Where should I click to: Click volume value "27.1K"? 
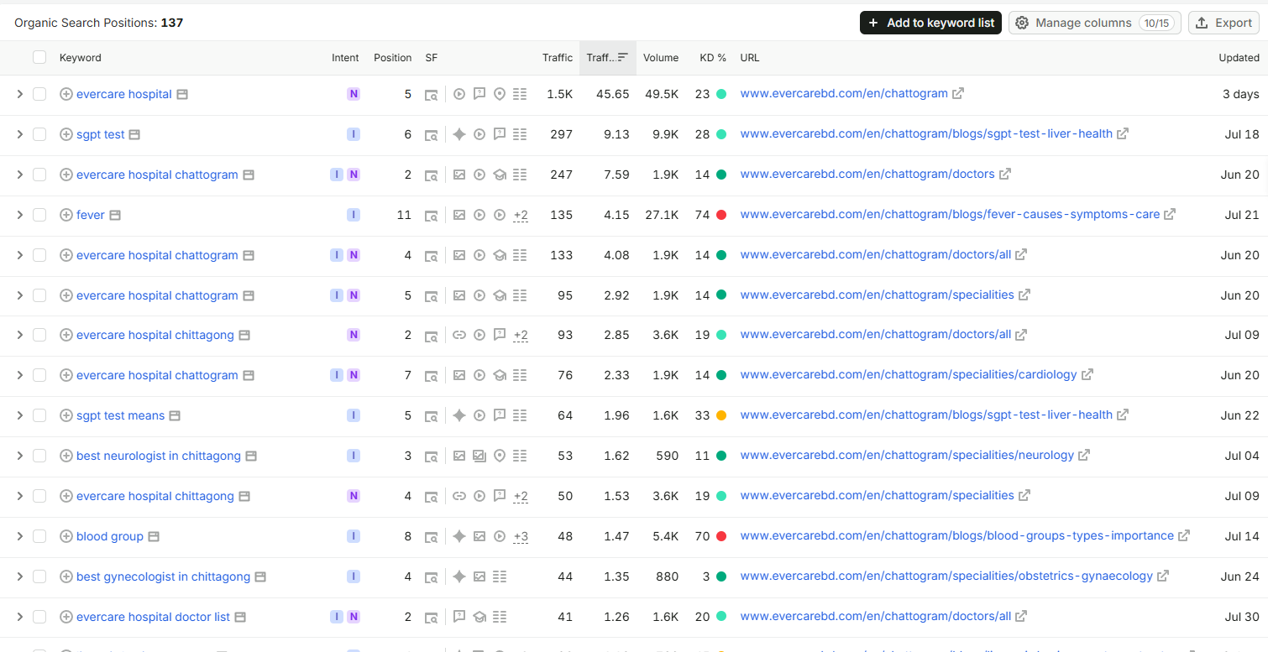click(663, 215)
